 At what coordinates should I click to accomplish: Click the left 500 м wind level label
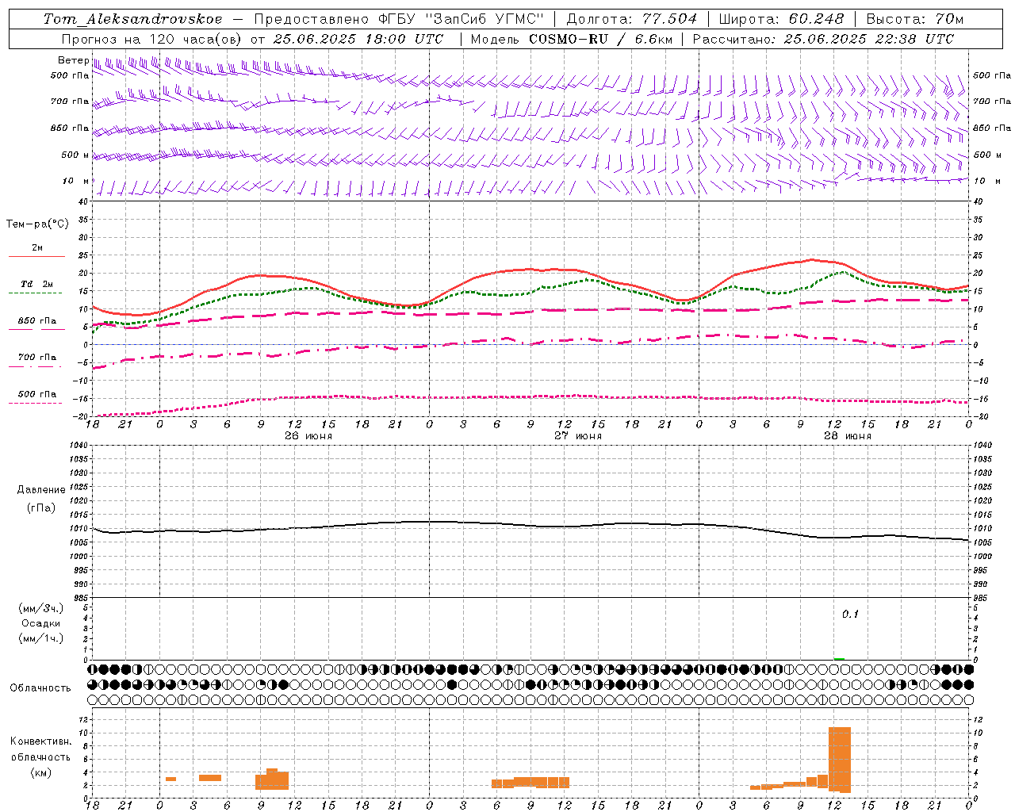[75, 155]
